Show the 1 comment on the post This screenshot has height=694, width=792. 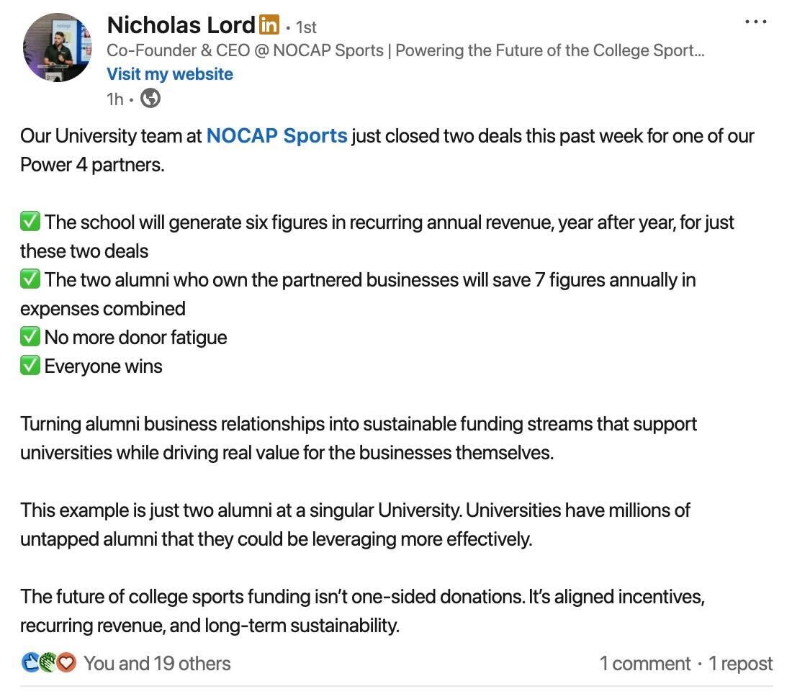pos(645,663)
